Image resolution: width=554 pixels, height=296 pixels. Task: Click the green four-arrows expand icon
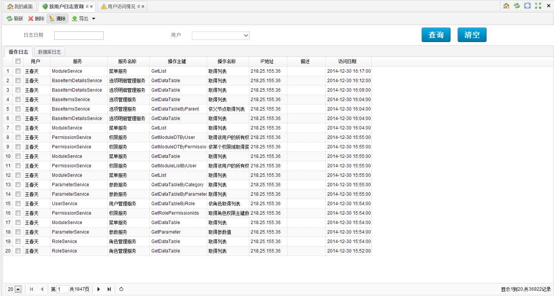click(x=538, y=6)
